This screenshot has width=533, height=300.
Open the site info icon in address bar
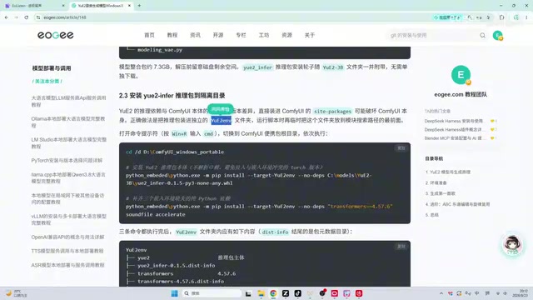(38, 17)
